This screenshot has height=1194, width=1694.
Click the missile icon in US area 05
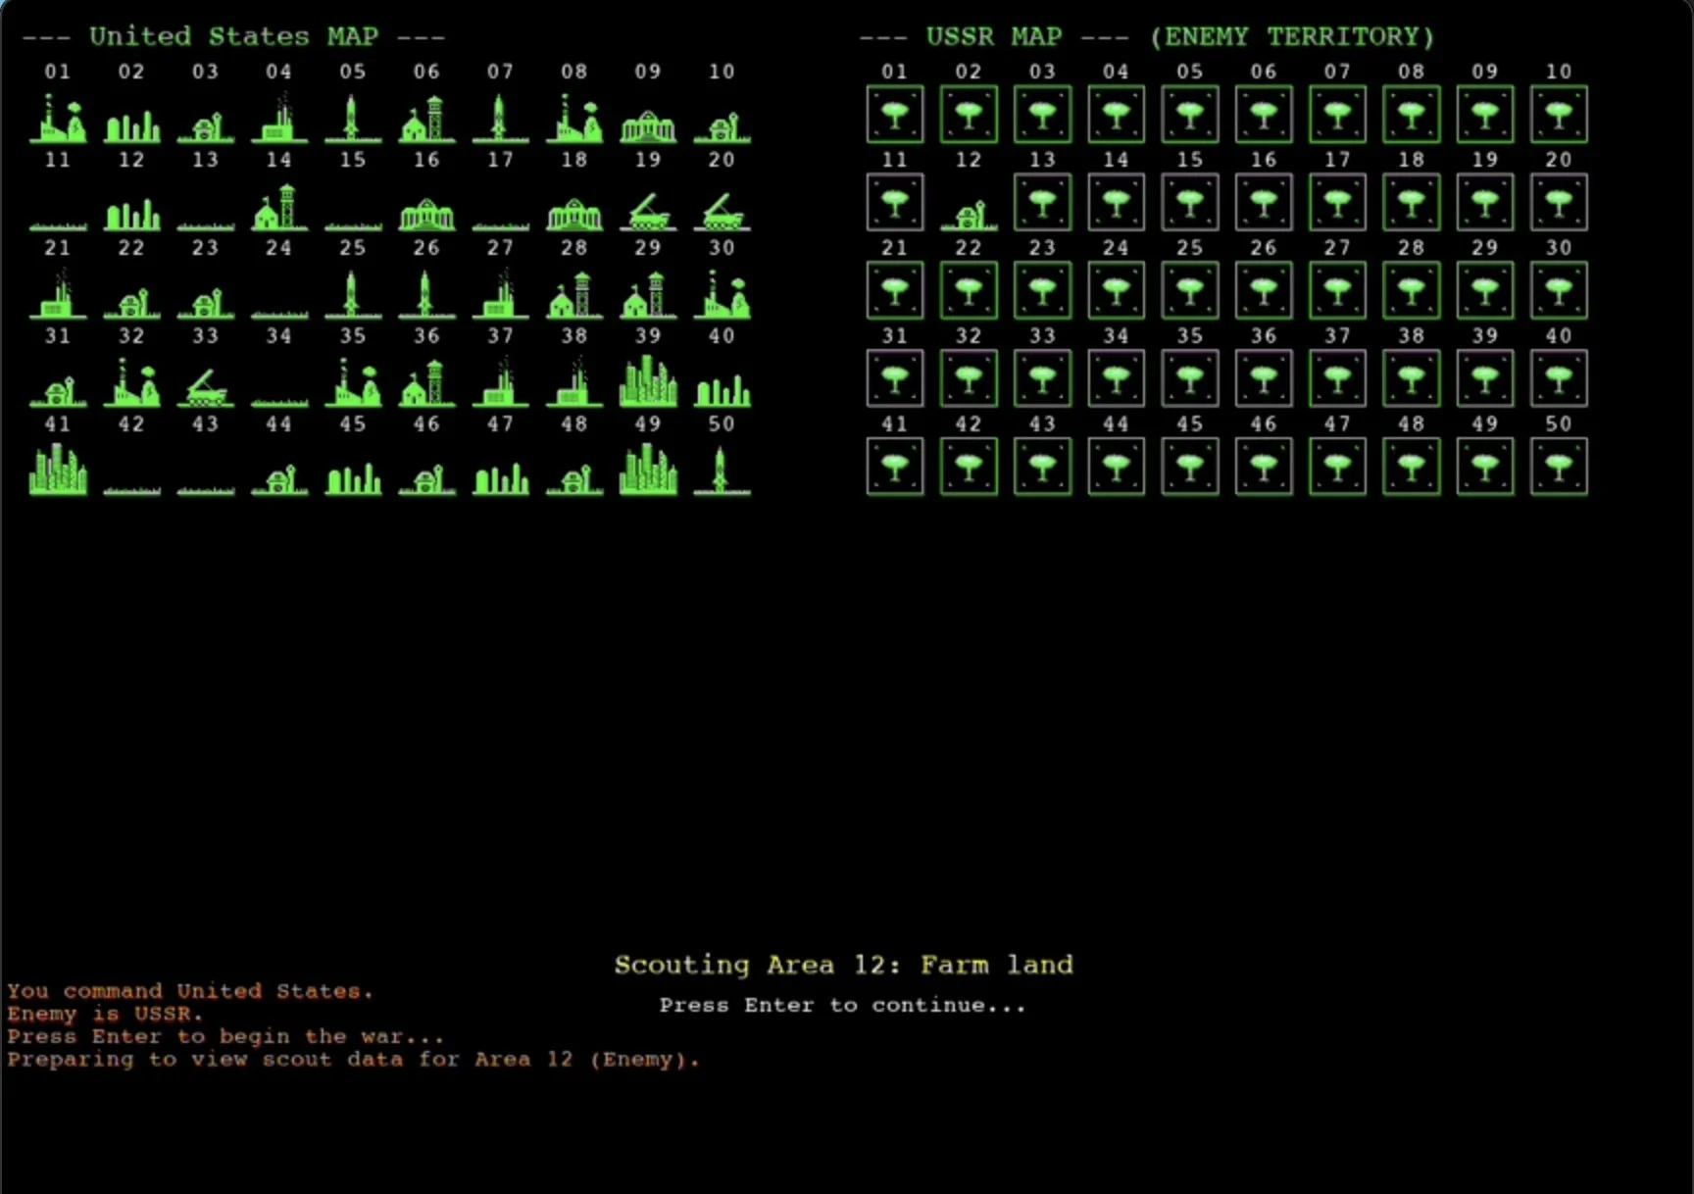[x=352, y=117]
